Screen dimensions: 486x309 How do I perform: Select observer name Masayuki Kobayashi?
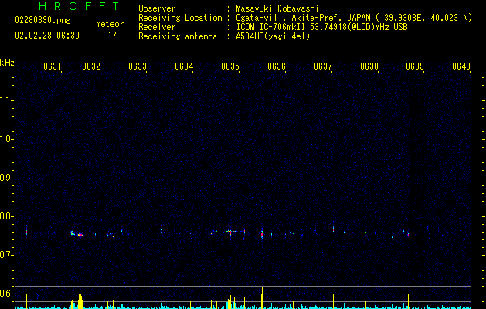277,8
